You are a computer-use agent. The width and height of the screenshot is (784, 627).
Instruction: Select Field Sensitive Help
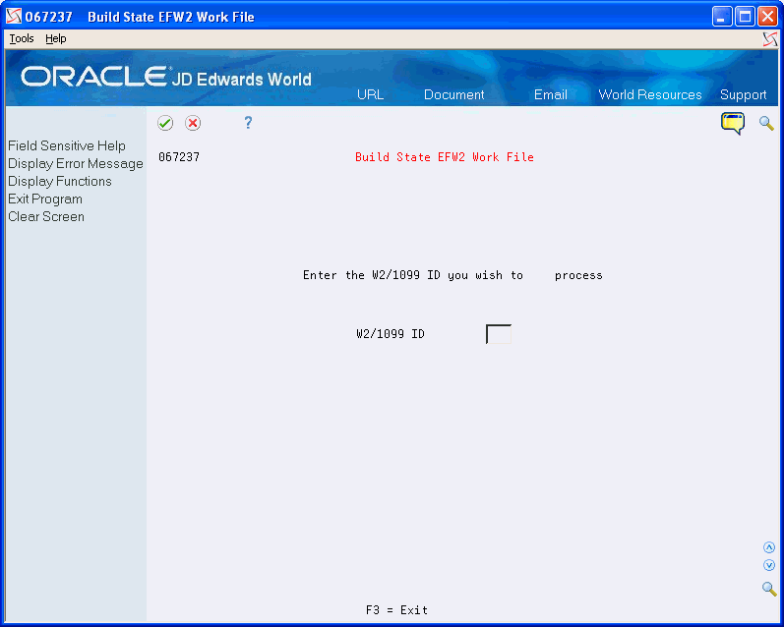[x=67, y=145]
